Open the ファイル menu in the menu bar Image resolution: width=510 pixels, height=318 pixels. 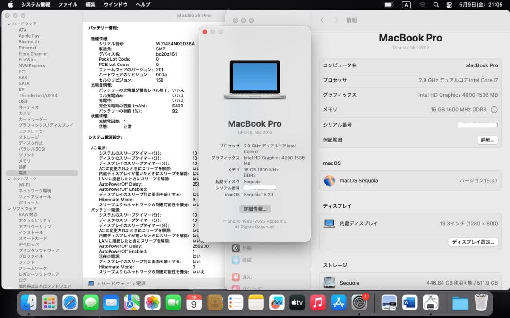point(68,4)
